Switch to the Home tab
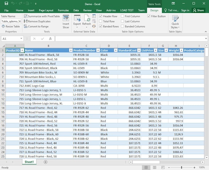209x170 pixels. click(x=20, y=10)
